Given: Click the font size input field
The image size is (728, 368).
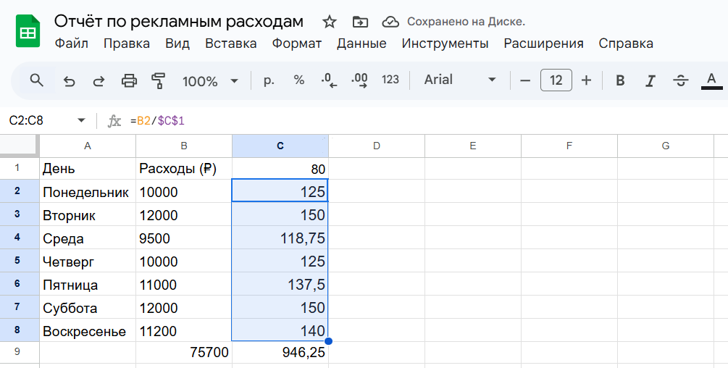Looking at the screenshot, I should pos(556,80).
